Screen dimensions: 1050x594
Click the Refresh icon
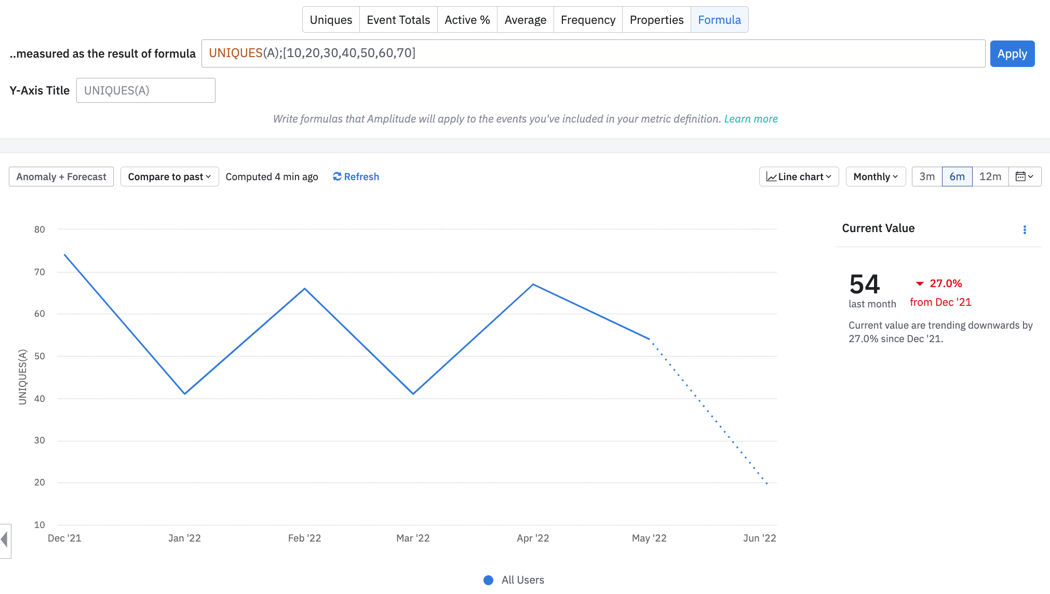337,177
